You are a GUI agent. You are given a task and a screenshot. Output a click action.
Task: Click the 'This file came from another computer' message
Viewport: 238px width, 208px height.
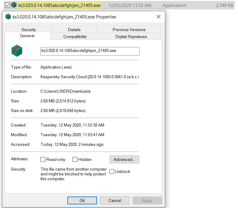(x=73, y=174)
